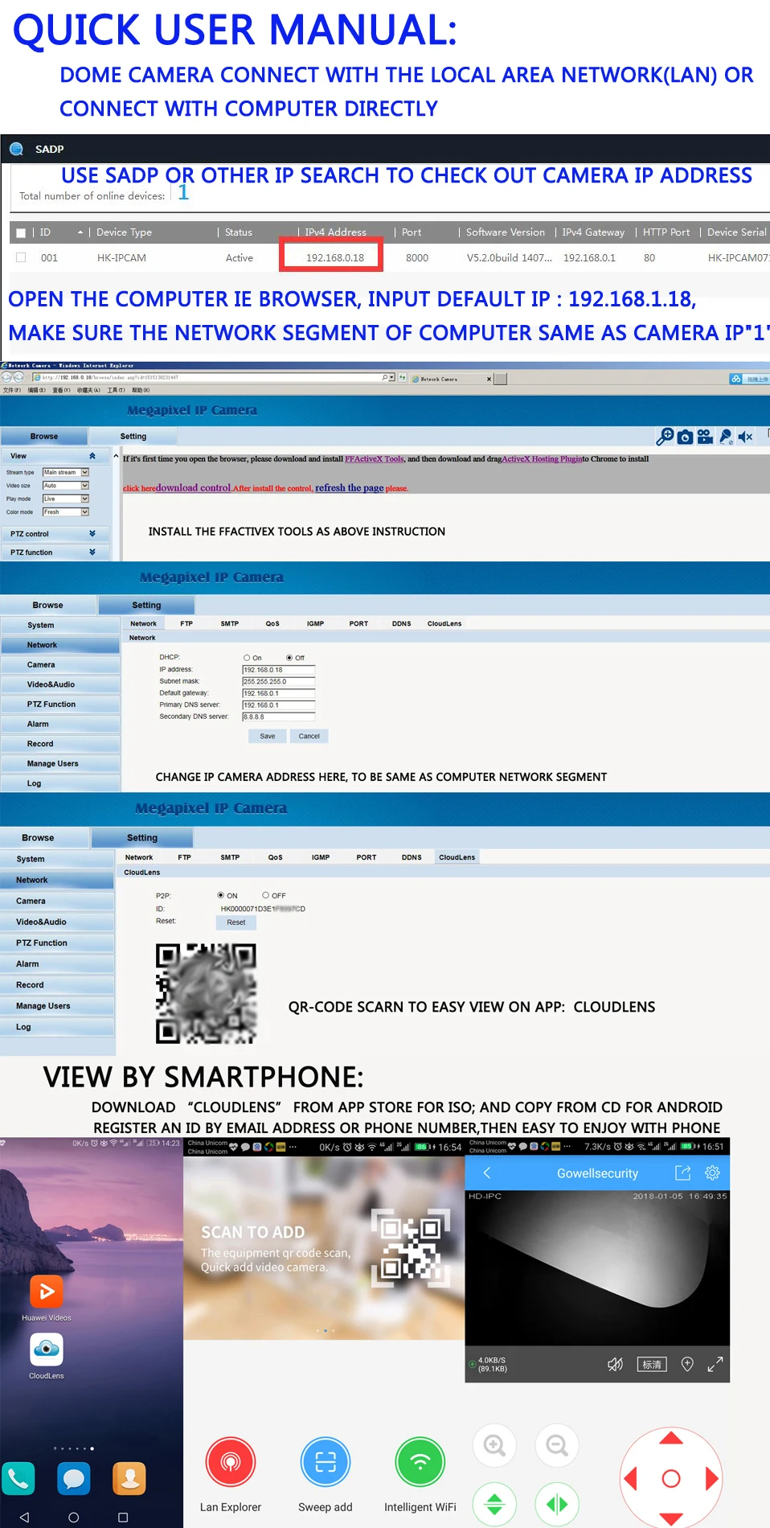
Task: Click the IP address input field
Action: [x=278, y=670]
